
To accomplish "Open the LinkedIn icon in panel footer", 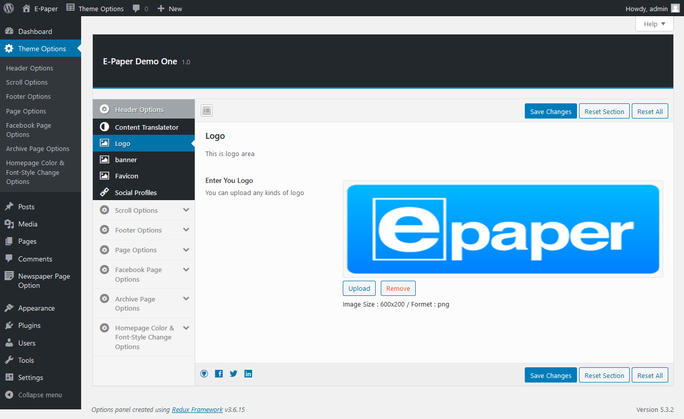I will pyautogui.click(x=248, y=373).
